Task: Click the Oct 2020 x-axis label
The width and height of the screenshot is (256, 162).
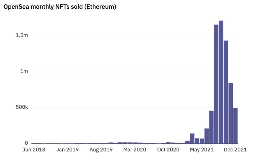Action: [168, 150]
